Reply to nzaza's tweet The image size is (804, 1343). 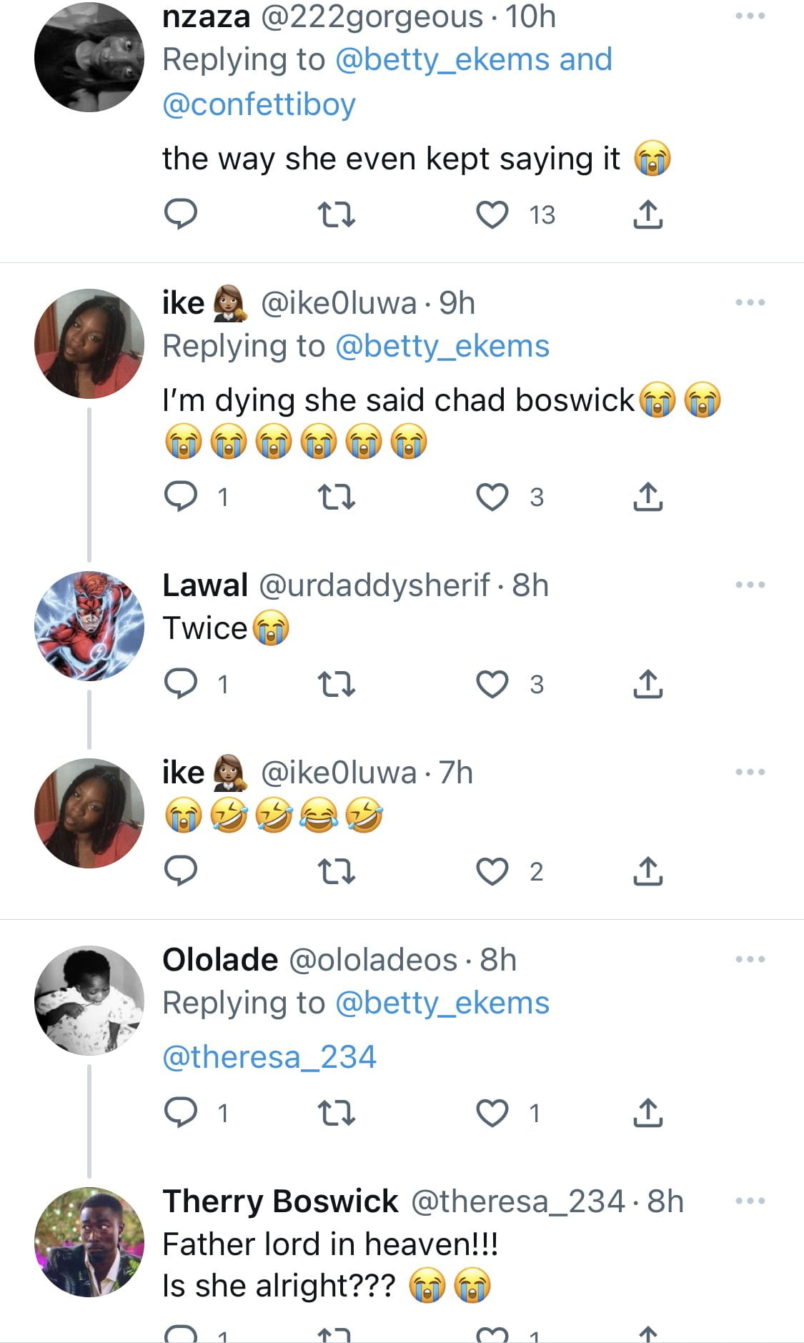click(x=180, y=214)
